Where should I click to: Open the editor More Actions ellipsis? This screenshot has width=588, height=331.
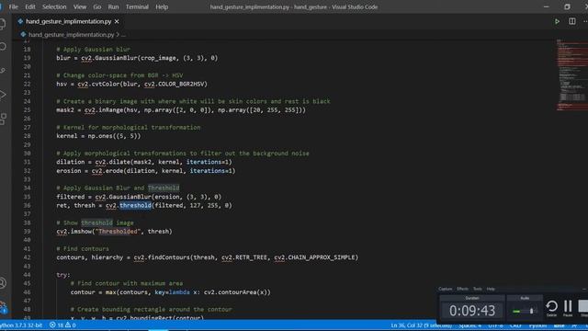click(x=585, y=22)
